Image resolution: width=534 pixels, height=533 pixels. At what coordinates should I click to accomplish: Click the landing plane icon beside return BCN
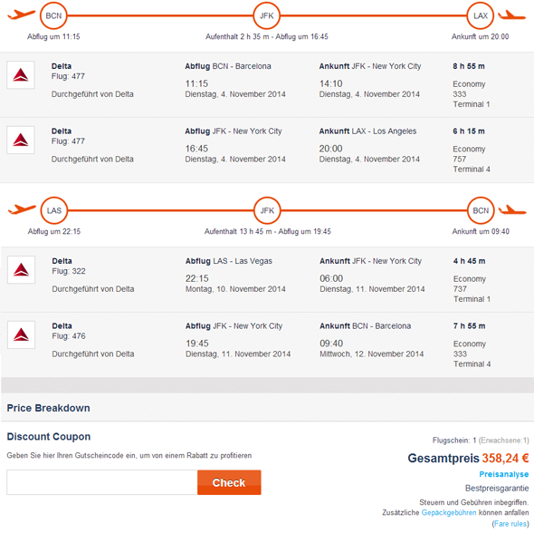pos(512,209)
